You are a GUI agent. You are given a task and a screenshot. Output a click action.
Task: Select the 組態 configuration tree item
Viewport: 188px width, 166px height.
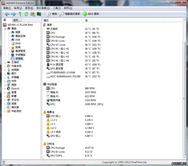click(14, 103)
